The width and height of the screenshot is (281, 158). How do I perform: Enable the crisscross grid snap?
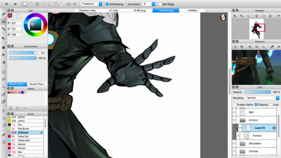tap(37, 4)
